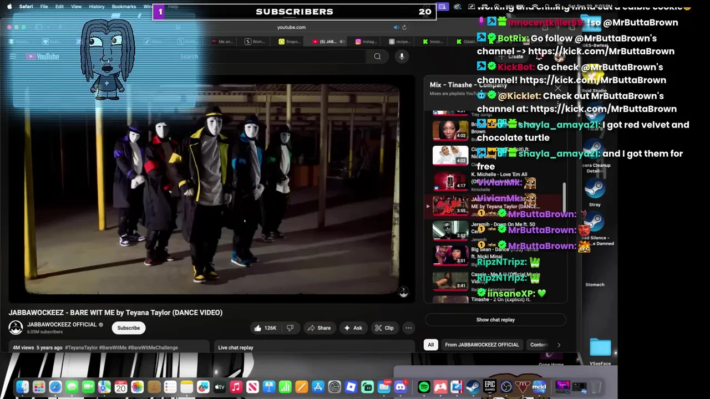Screen dimensions: 710x399
Task: Open the Edit menu
Action: pos(59,7)
